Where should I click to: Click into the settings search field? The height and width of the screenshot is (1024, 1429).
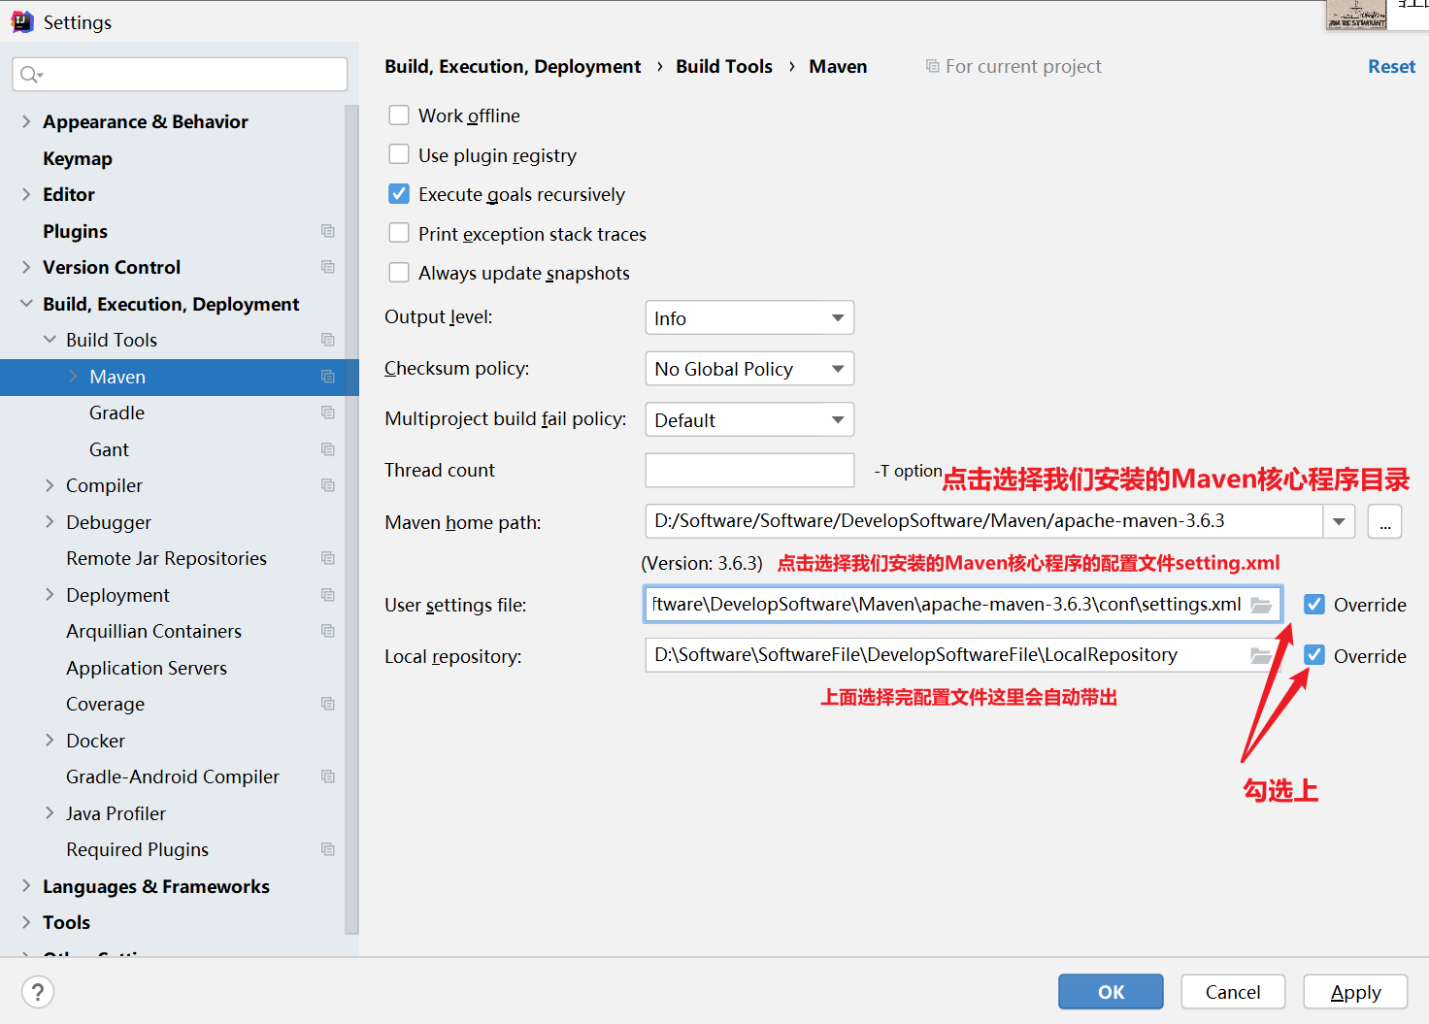pyautogui.click(x=180, y=75)
